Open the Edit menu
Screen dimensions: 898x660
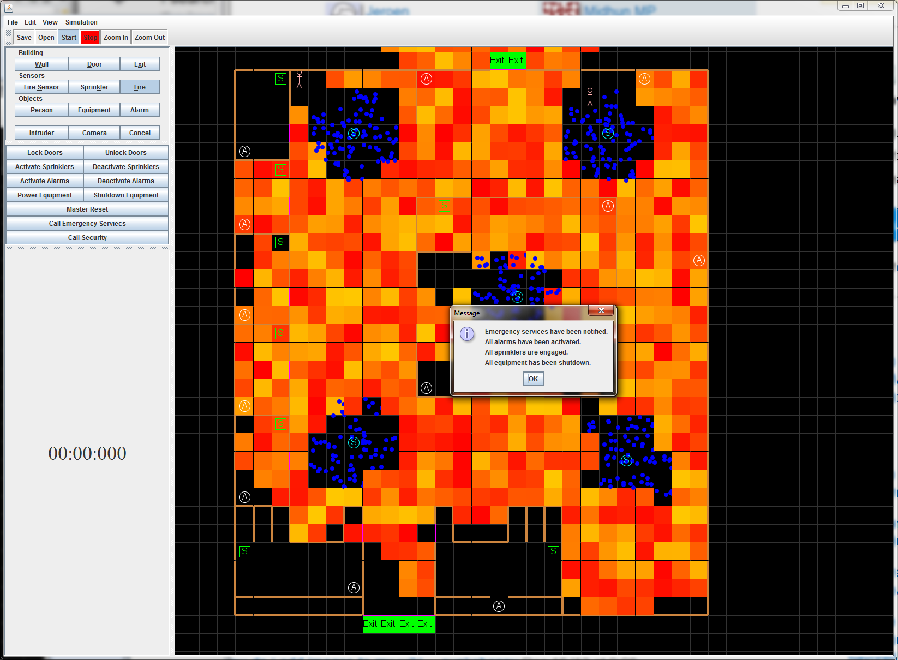30,22
